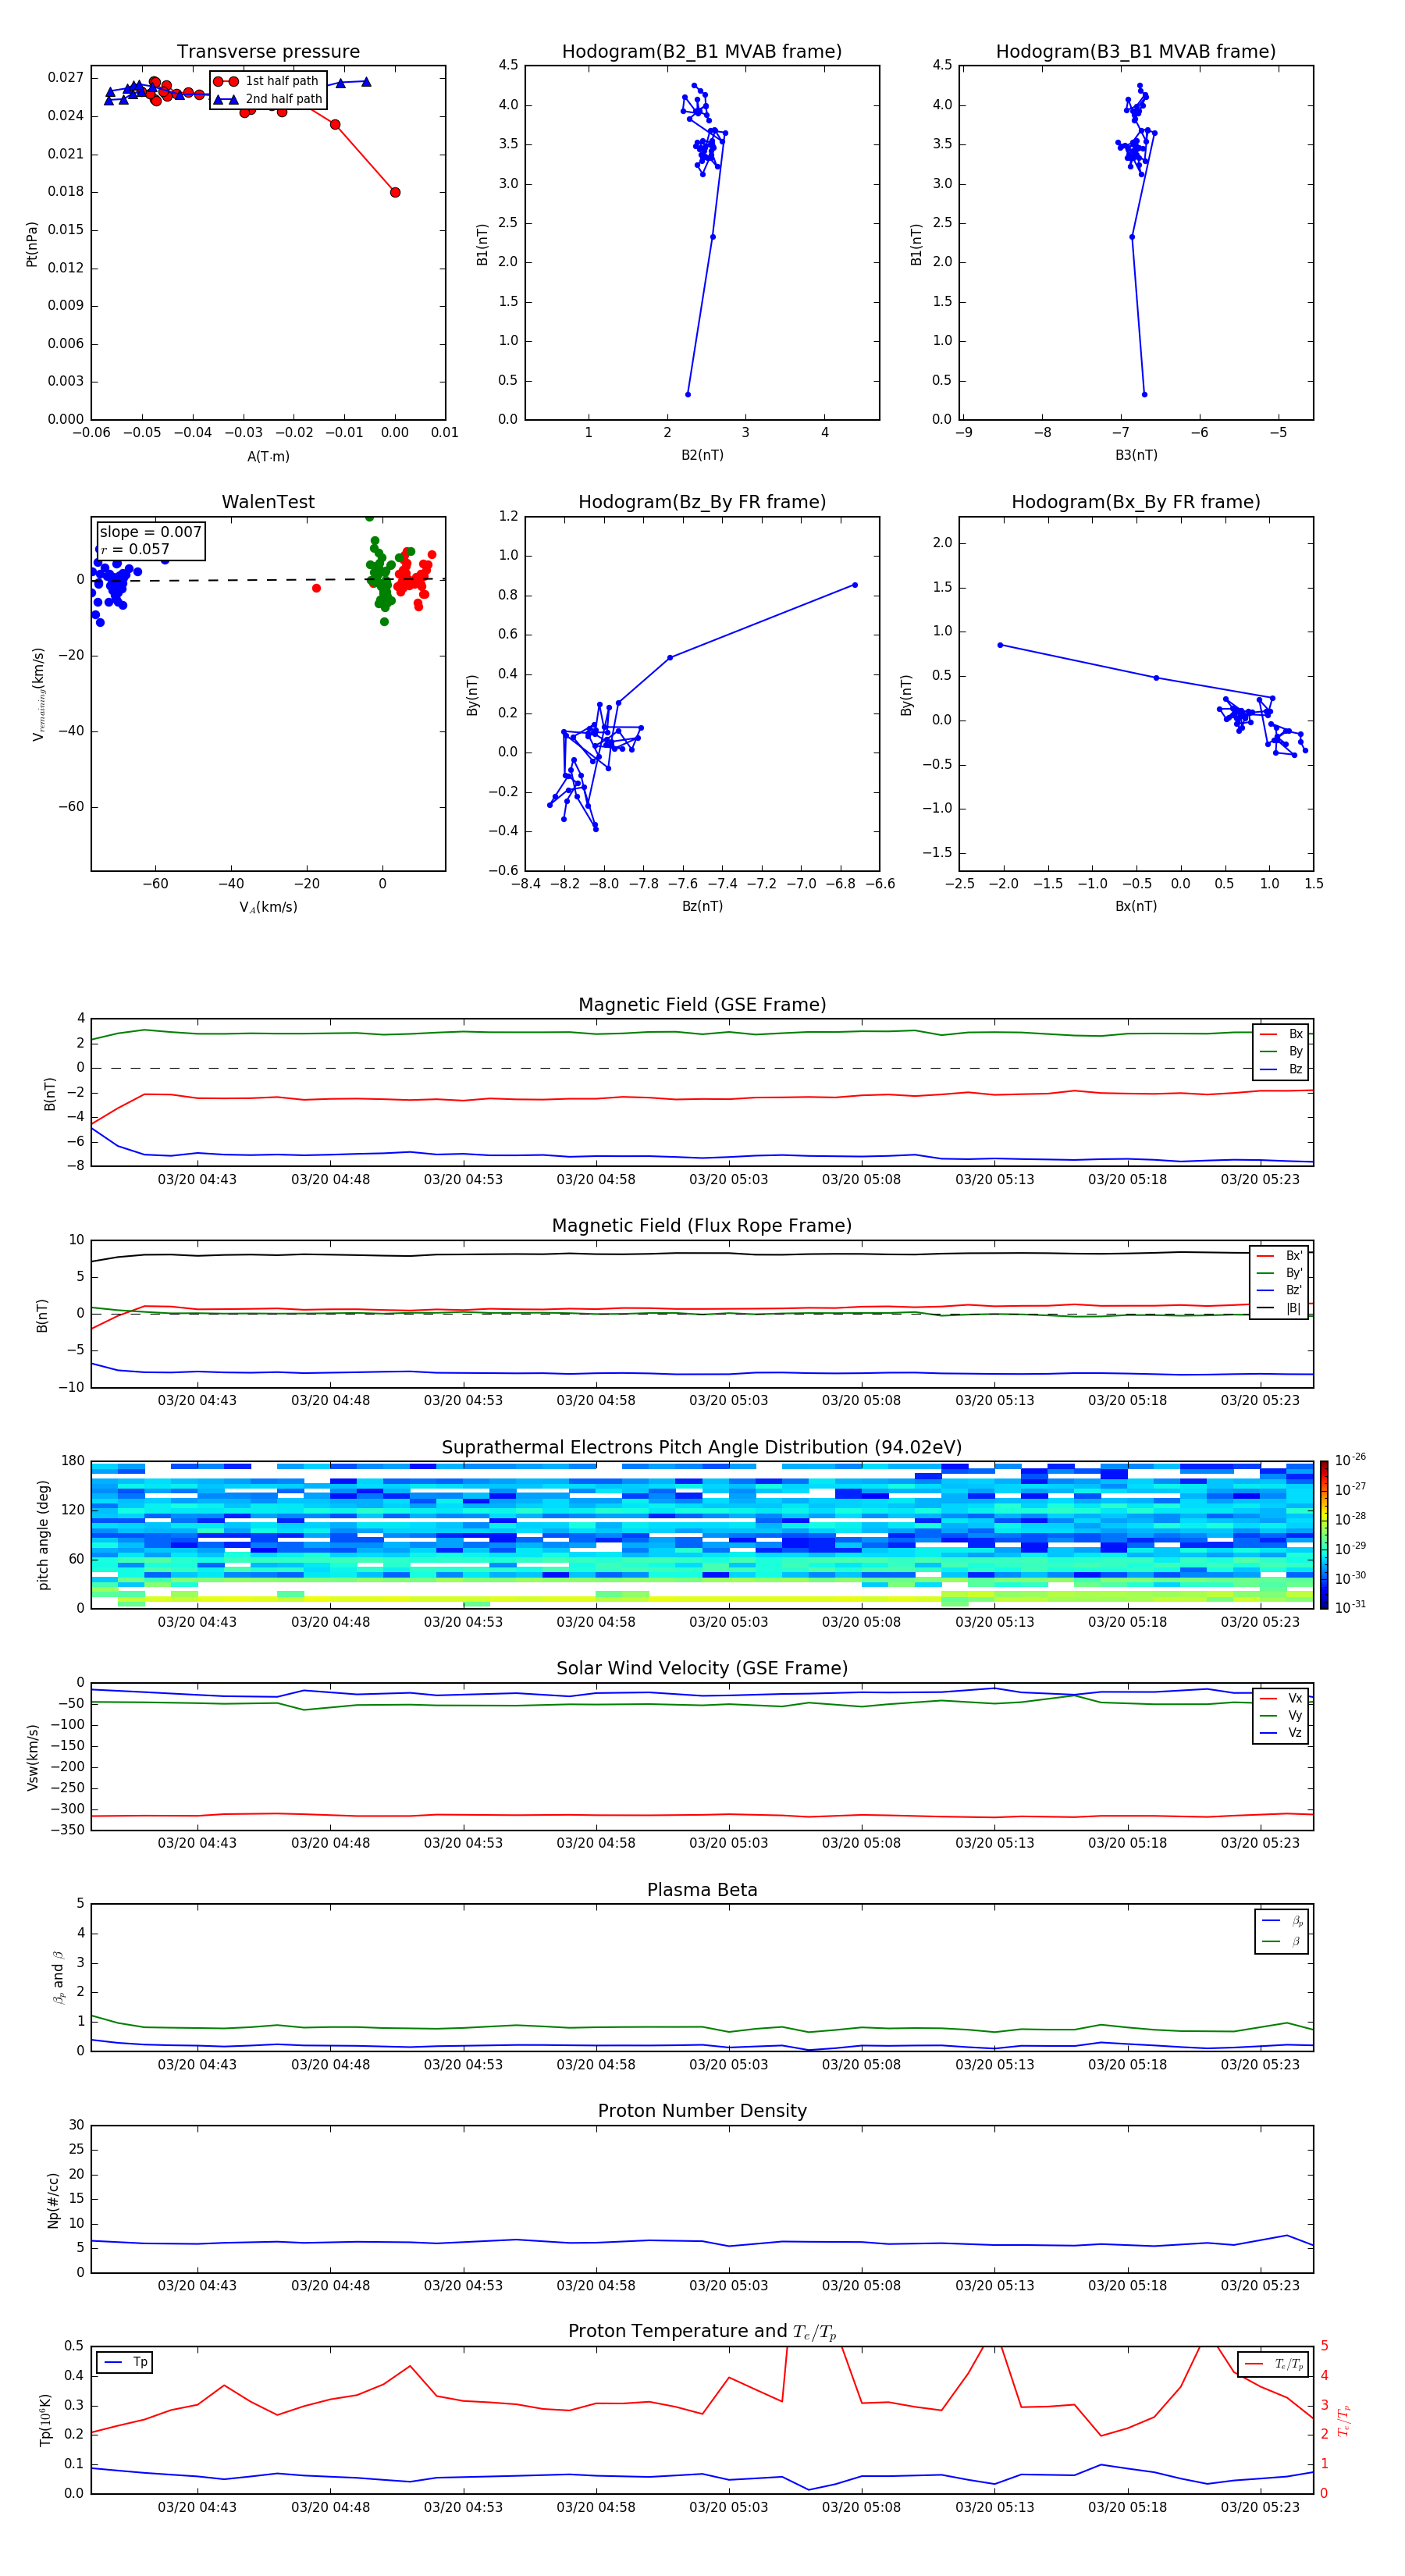Click the "B3(nT)" x-axis label
The image size is (1405, 2576).
click(x=1136, y=456)
